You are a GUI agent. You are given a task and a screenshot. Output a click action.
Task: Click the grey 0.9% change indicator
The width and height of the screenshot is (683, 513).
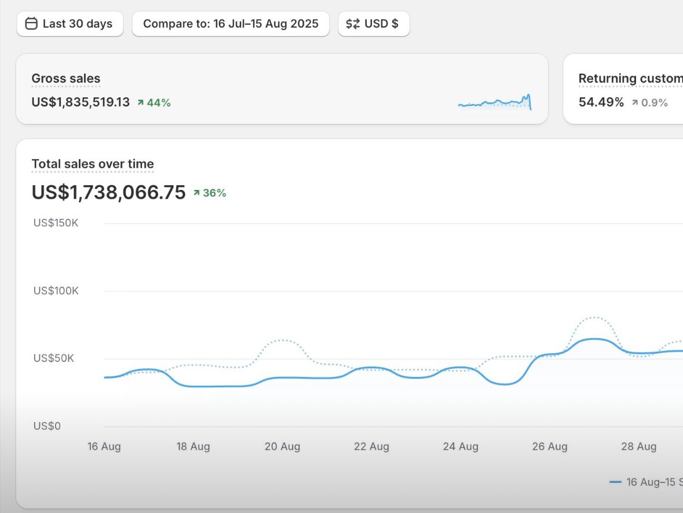[649, 103]
